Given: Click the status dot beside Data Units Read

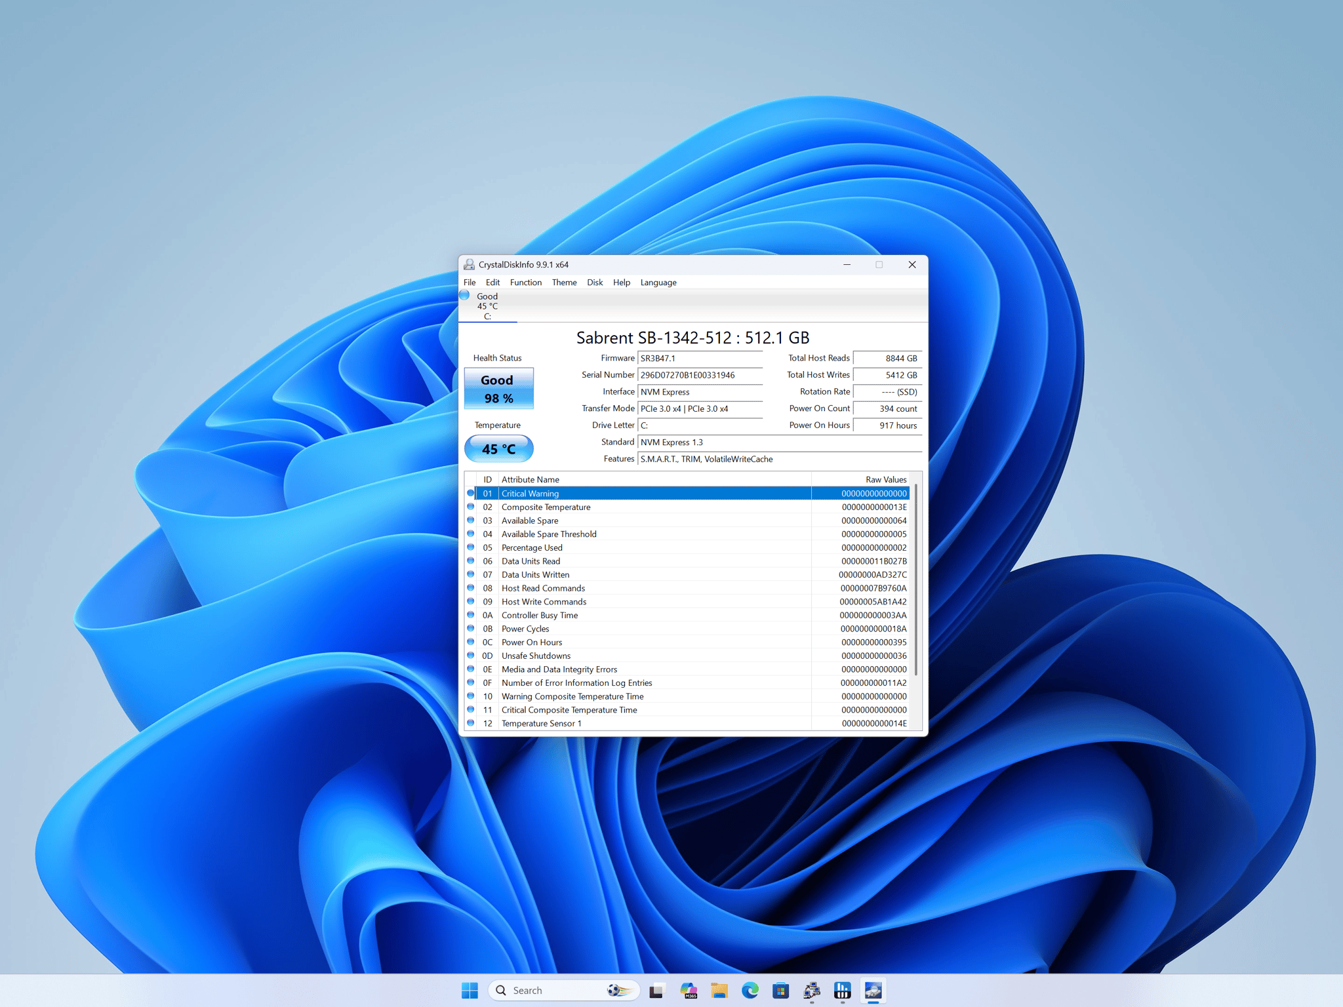Looking at the screenshot, I should pos(470,561).
